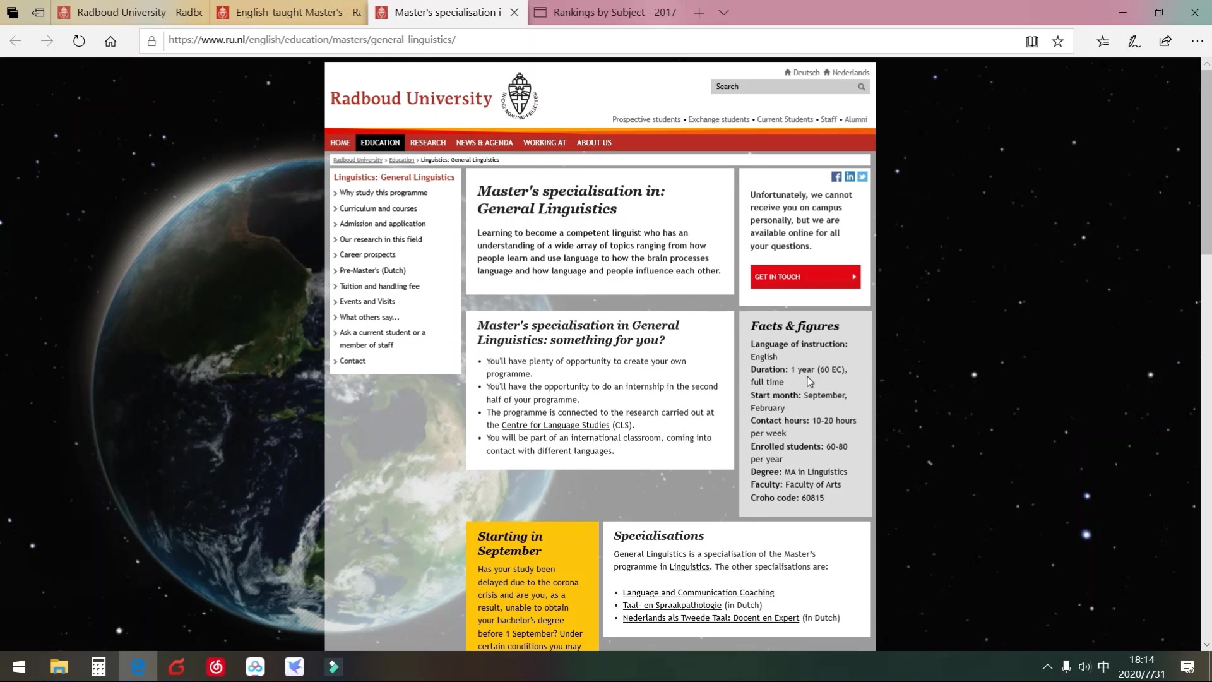Screen dimensions: 1212x682
Task: Open the Favorites hub icon
Action: (x=1103, y=42)
